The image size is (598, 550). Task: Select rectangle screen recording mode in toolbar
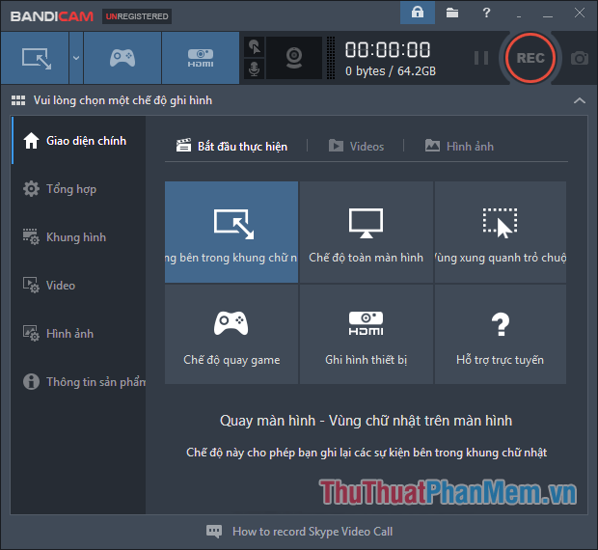[x=35, y=58]
